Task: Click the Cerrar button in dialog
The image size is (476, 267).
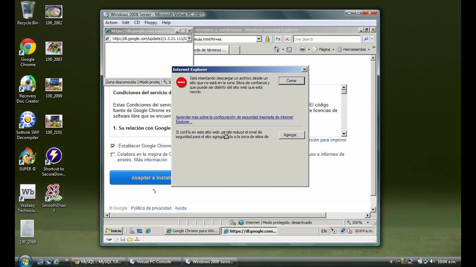Action: [x=292, y=80]
